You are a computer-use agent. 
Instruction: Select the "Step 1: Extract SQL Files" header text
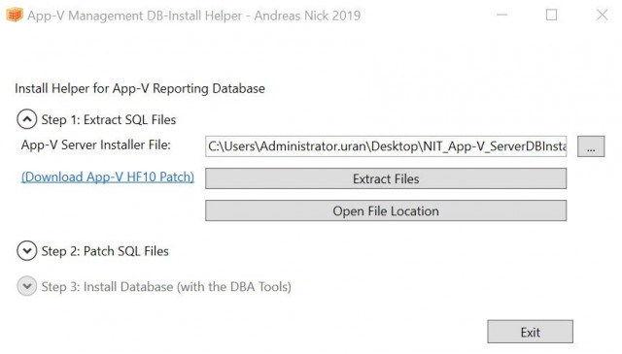tap(109, 120)
